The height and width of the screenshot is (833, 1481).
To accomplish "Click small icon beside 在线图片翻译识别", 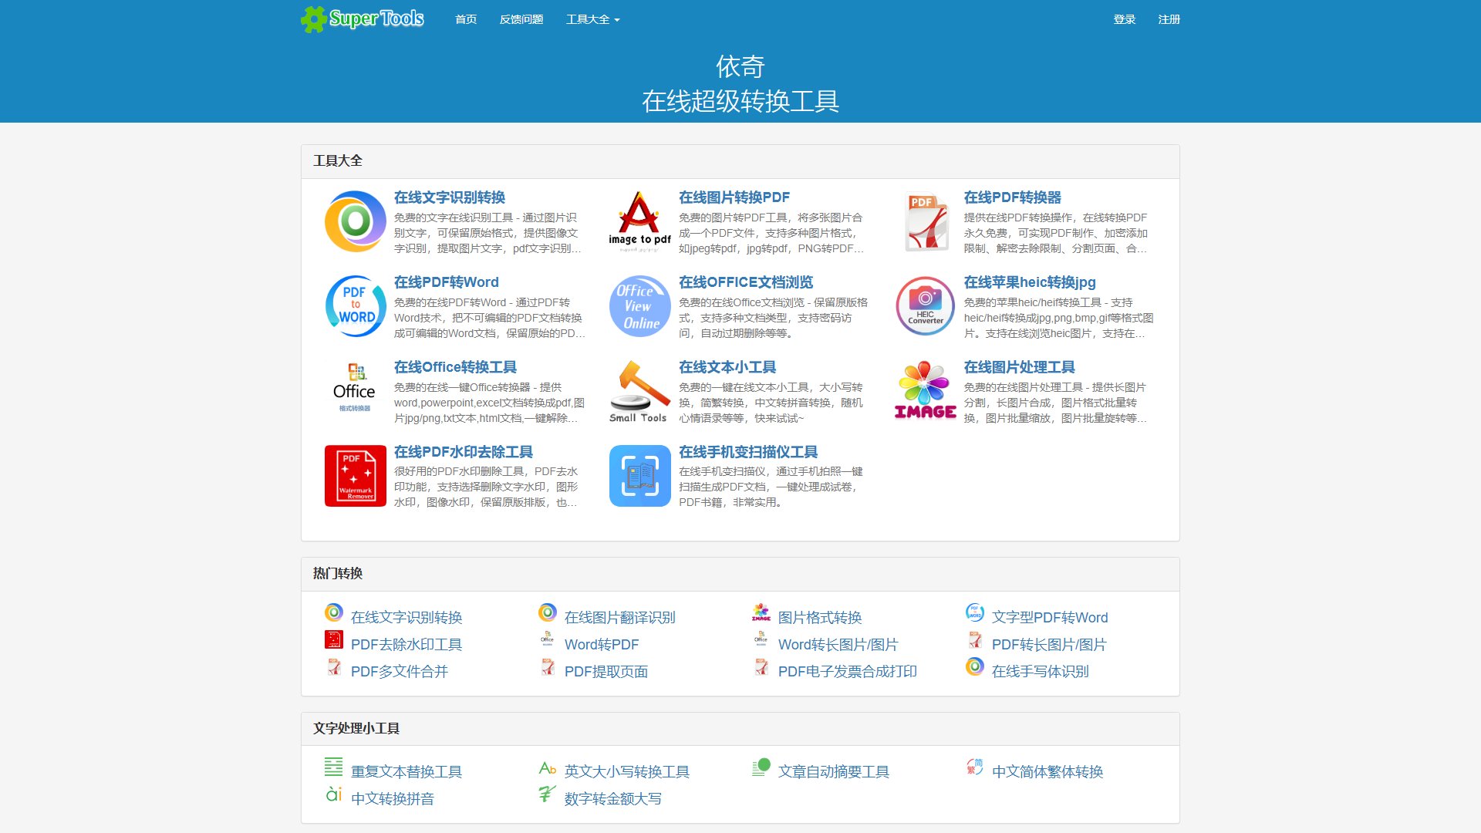I will 548,612.
